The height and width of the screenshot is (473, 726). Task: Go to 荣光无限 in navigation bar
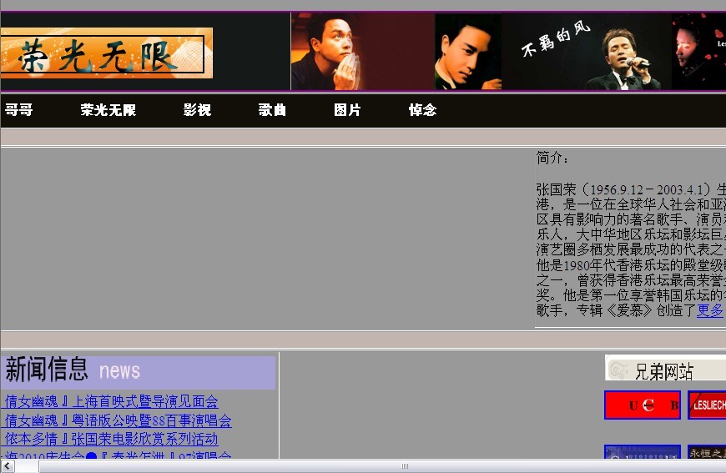pyautogui.click(x=108, y=110)
